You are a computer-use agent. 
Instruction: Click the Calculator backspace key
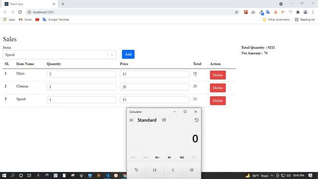pos(191,170)
